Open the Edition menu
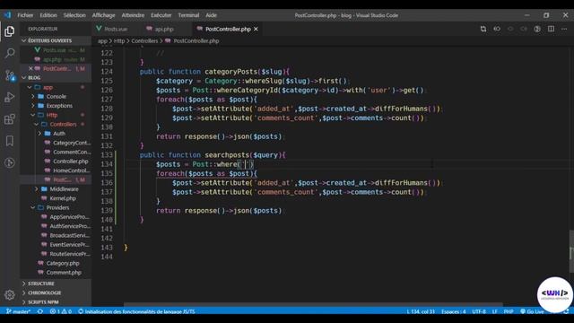The height and width of the screenshot is (323, 574). tap(48, 15)
